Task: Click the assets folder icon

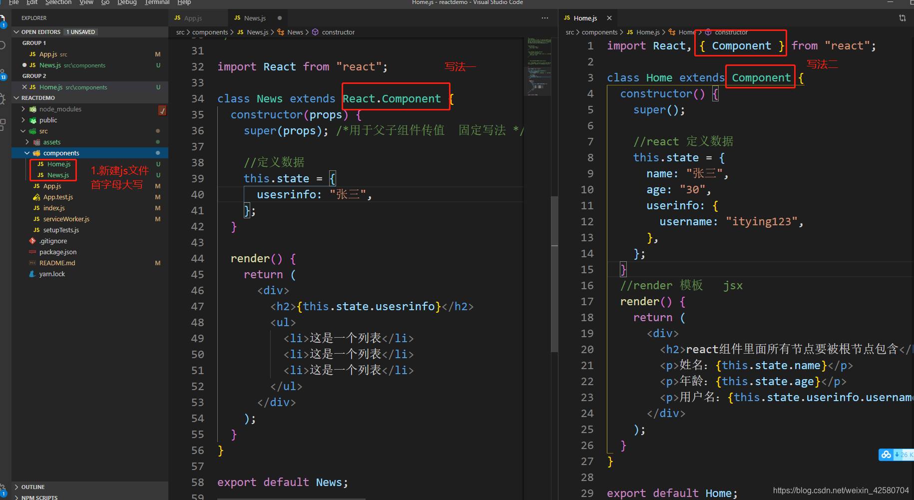Action: [x=37, y=142]
